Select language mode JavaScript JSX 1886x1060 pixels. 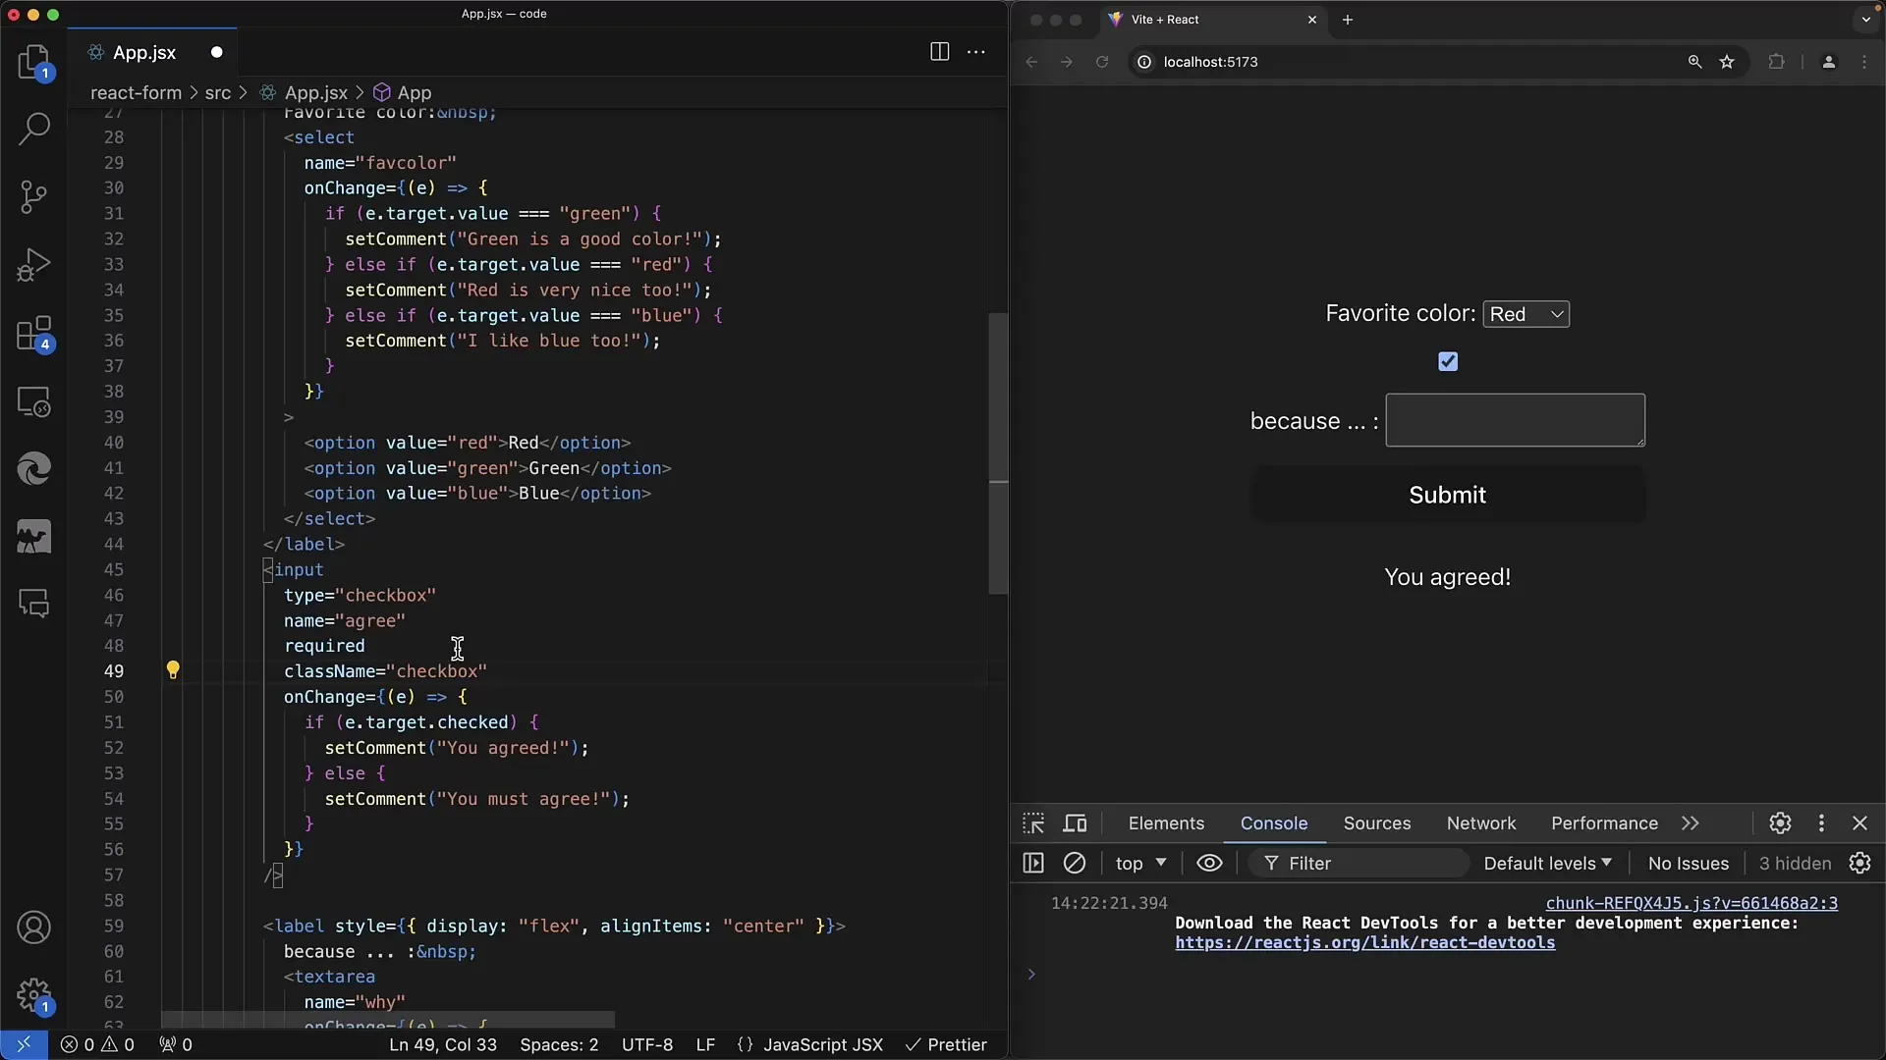pyautogui.click(x=810, y=1044)
